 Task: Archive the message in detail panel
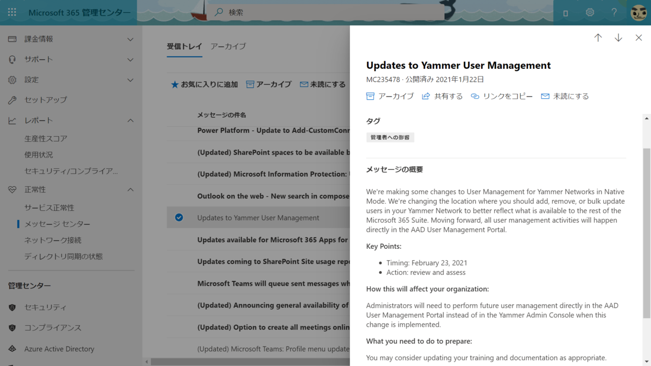390,96
